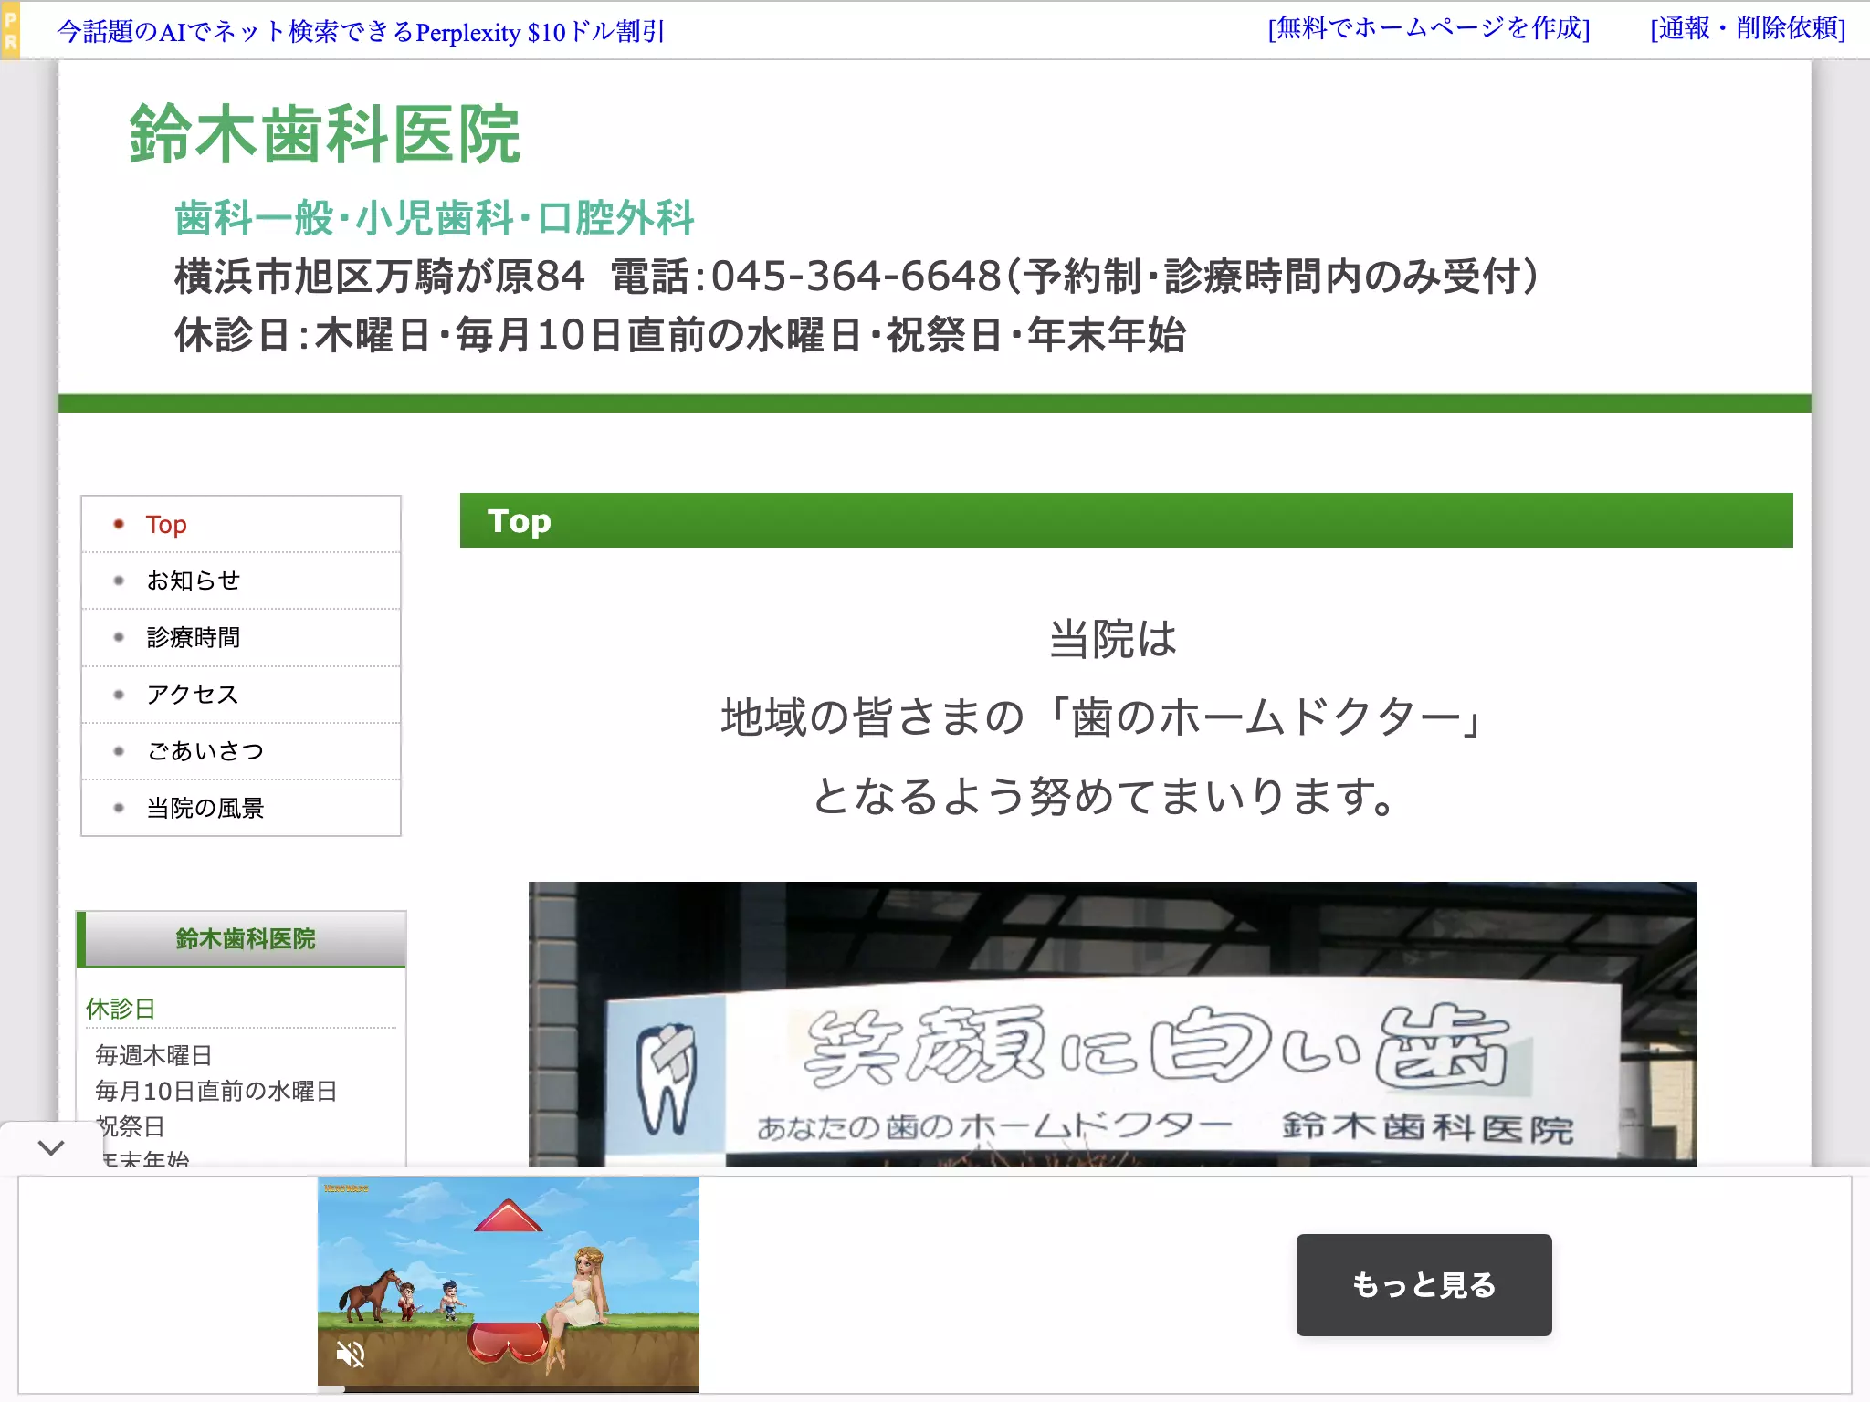This screenshot has width=1870, height=1402.
Task: Open the Perplexity $10 discount ad link
Action: (361, 32)
